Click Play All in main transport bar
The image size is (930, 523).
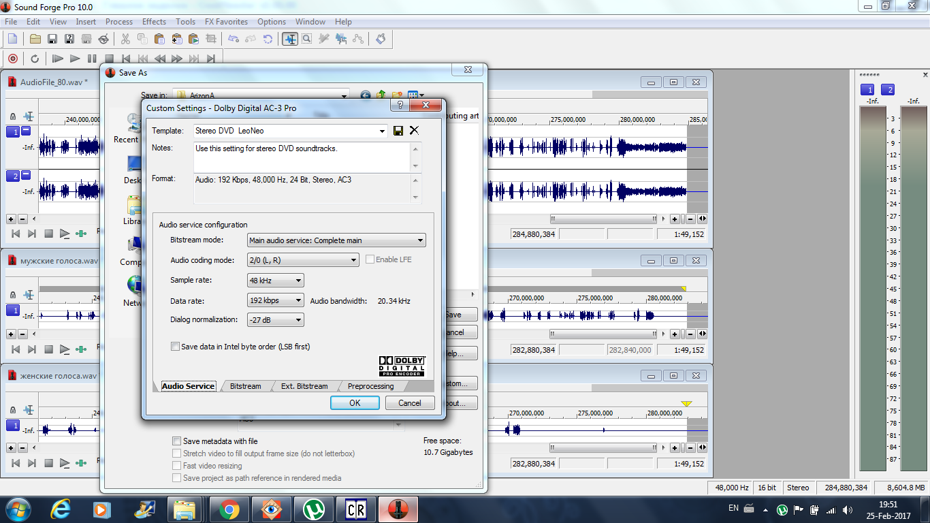pyautogui.click(x=58, y=59)
